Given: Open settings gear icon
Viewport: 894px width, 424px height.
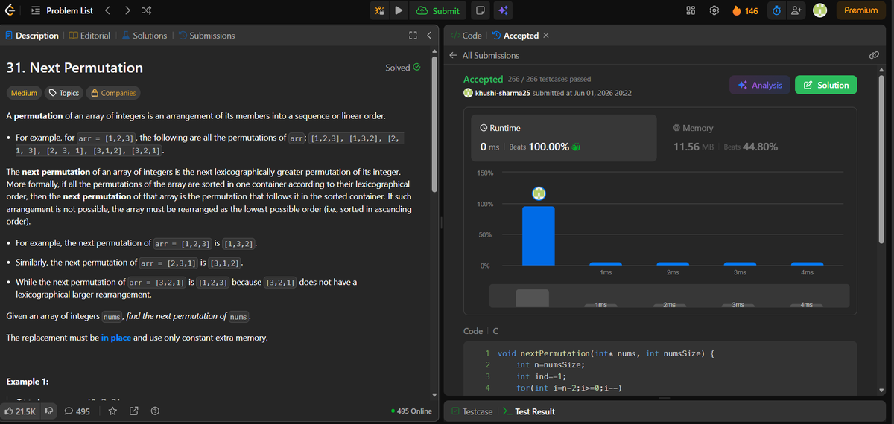Looking at the screenshot, I should tap(714, 10).
